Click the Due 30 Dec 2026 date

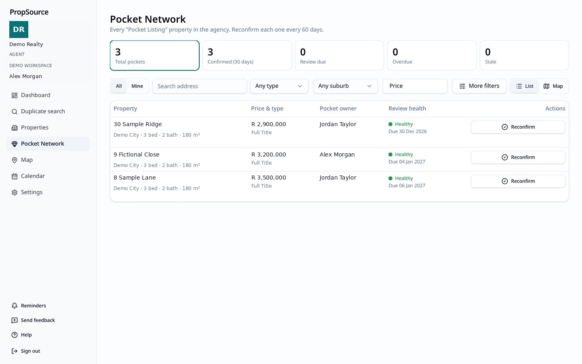(x=408, y=131)
